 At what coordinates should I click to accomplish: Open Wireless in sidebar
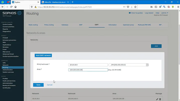5,47
